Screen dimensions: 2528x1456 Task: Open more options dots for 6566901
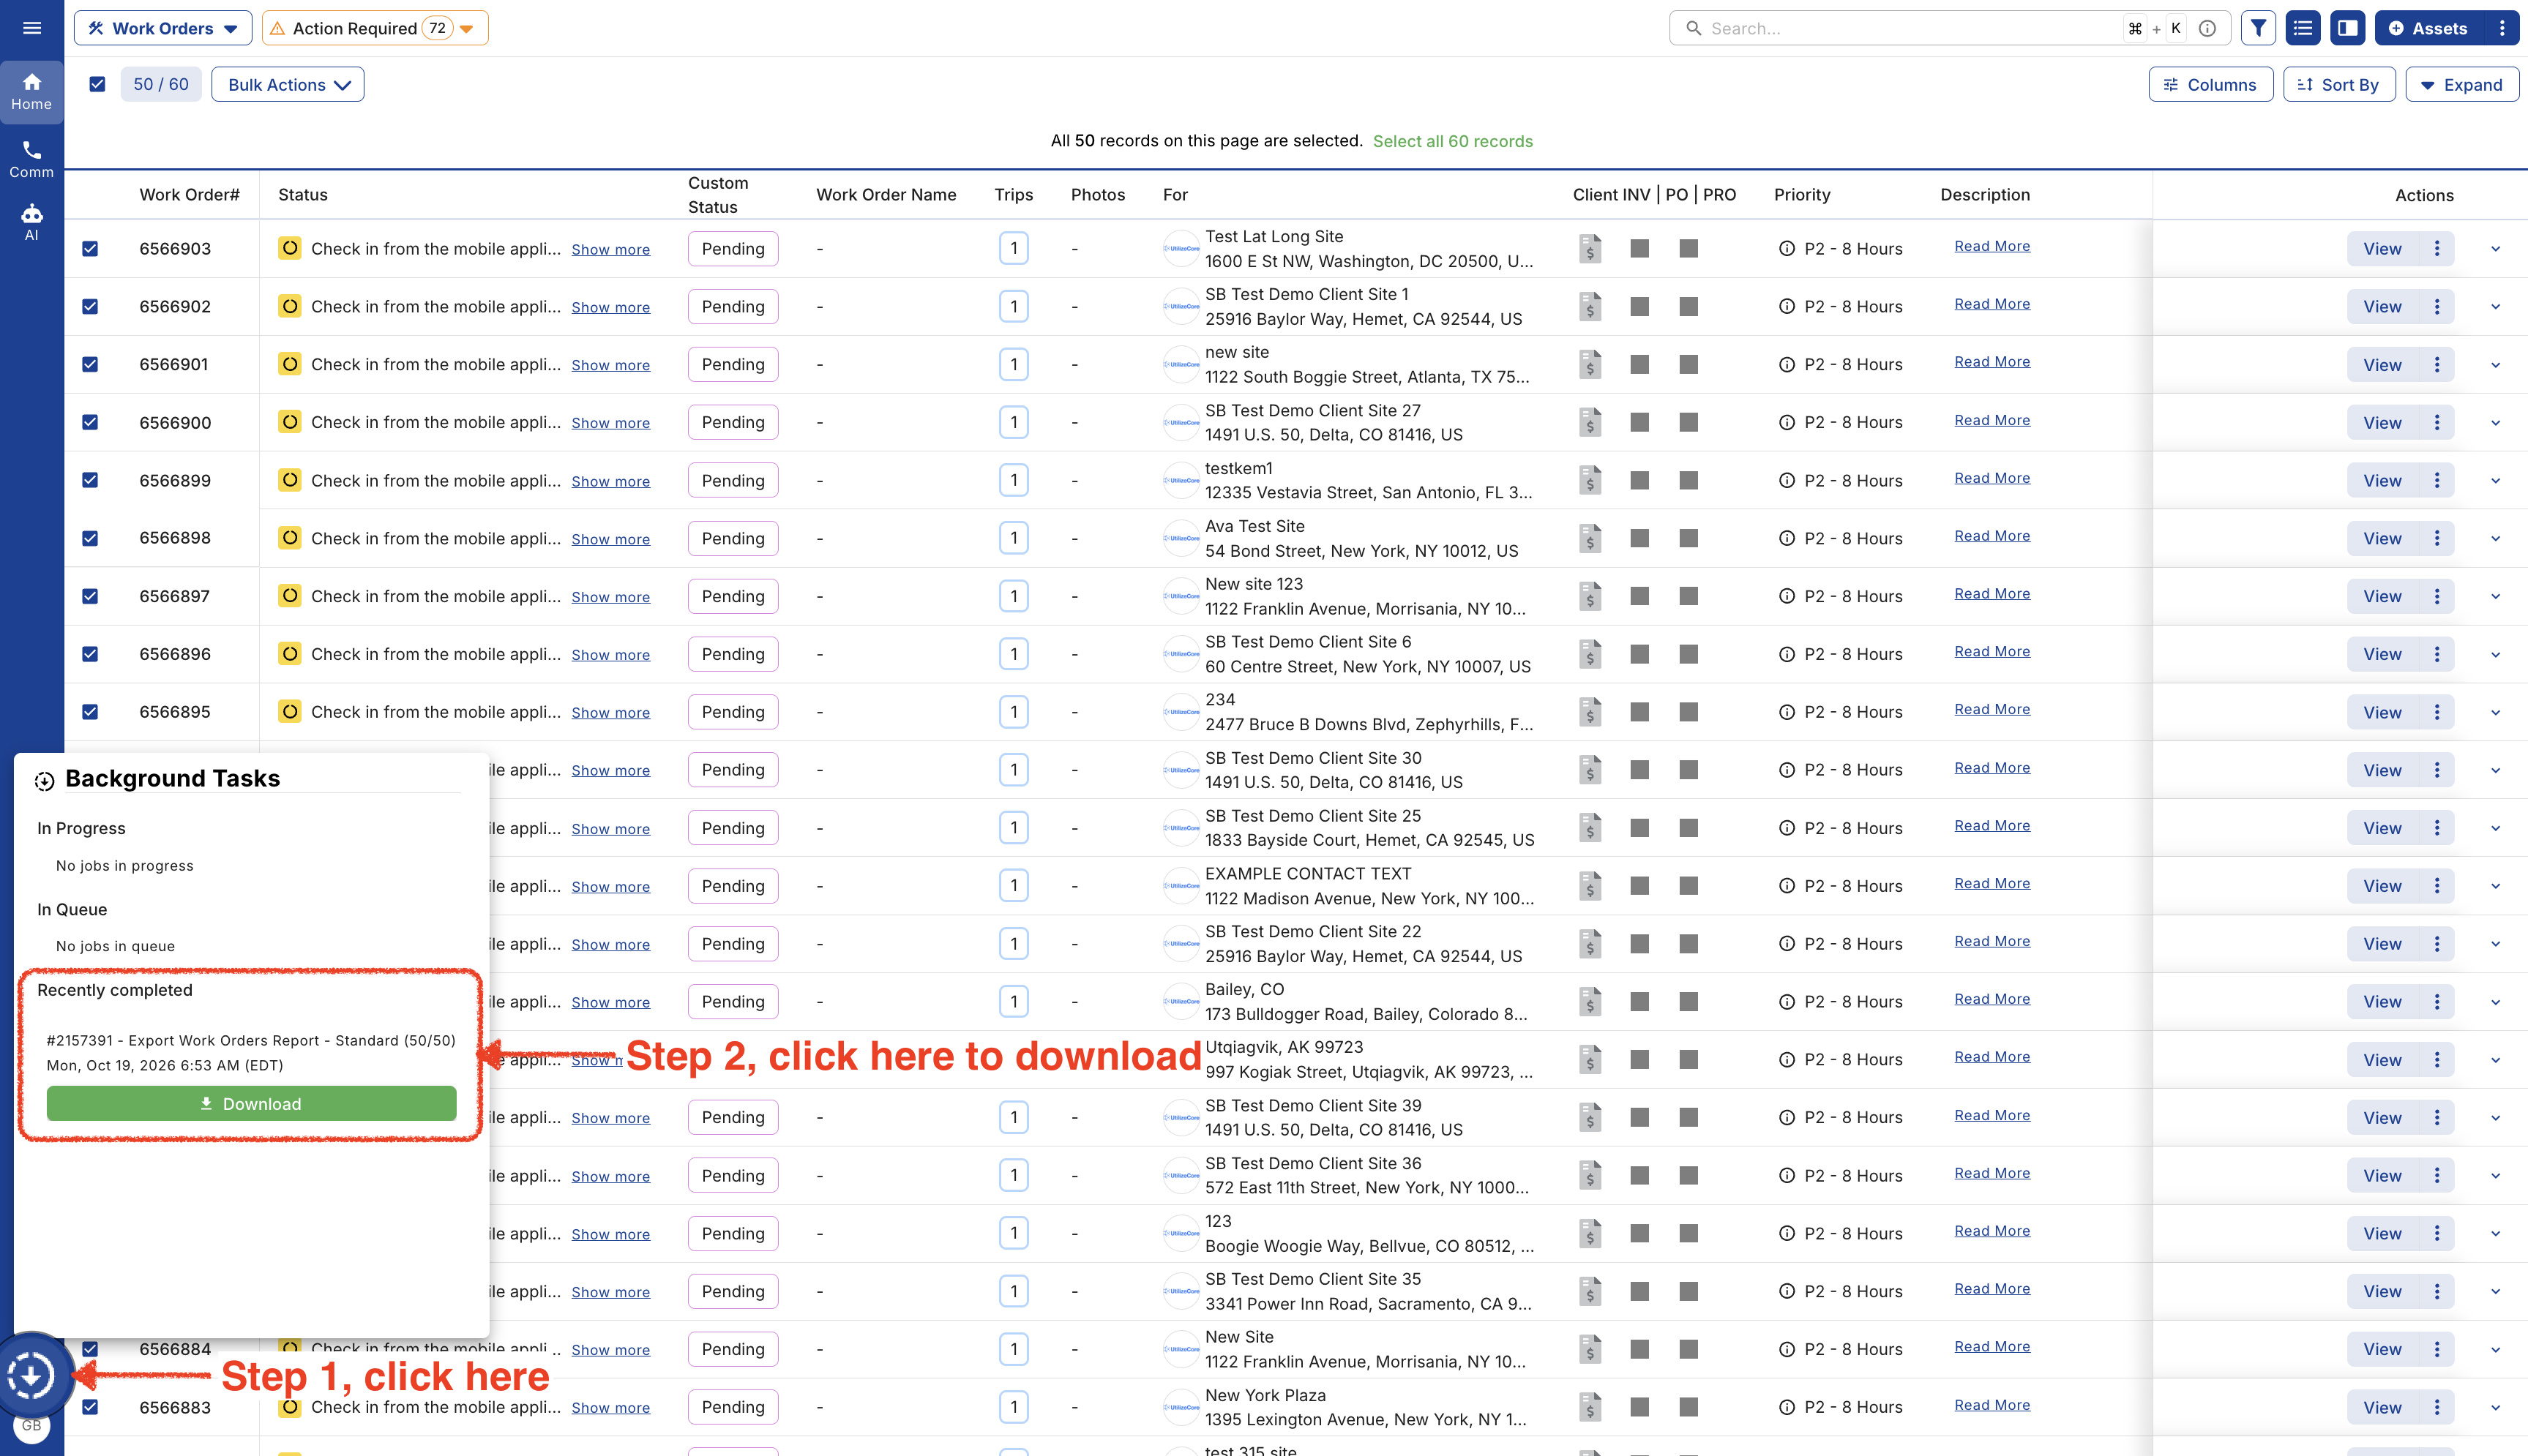click(2437, 365)
